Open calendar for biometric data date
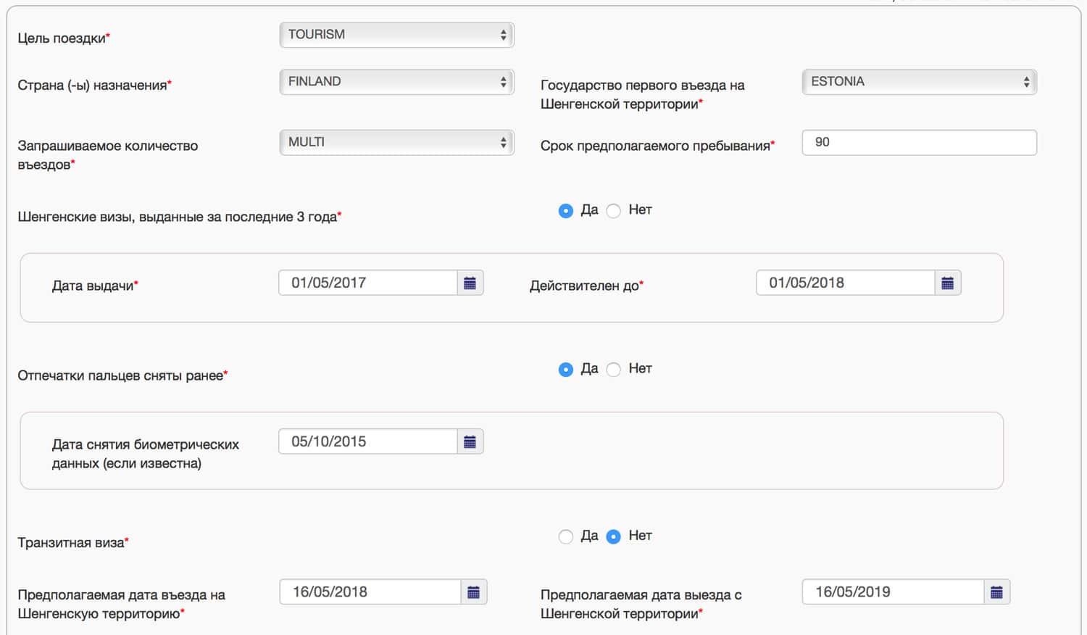This screenshot has height=635, width=1087. tap(470, 441)
